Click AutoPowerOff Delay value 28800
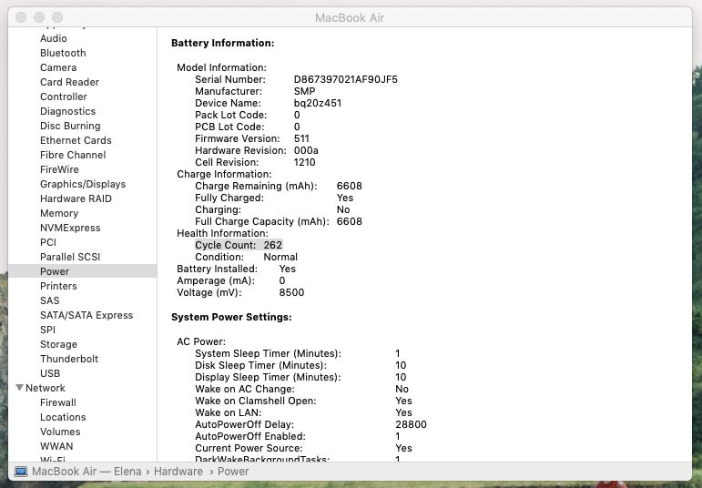This screenshot has width=702, height=488. click(x=411, y=424)
